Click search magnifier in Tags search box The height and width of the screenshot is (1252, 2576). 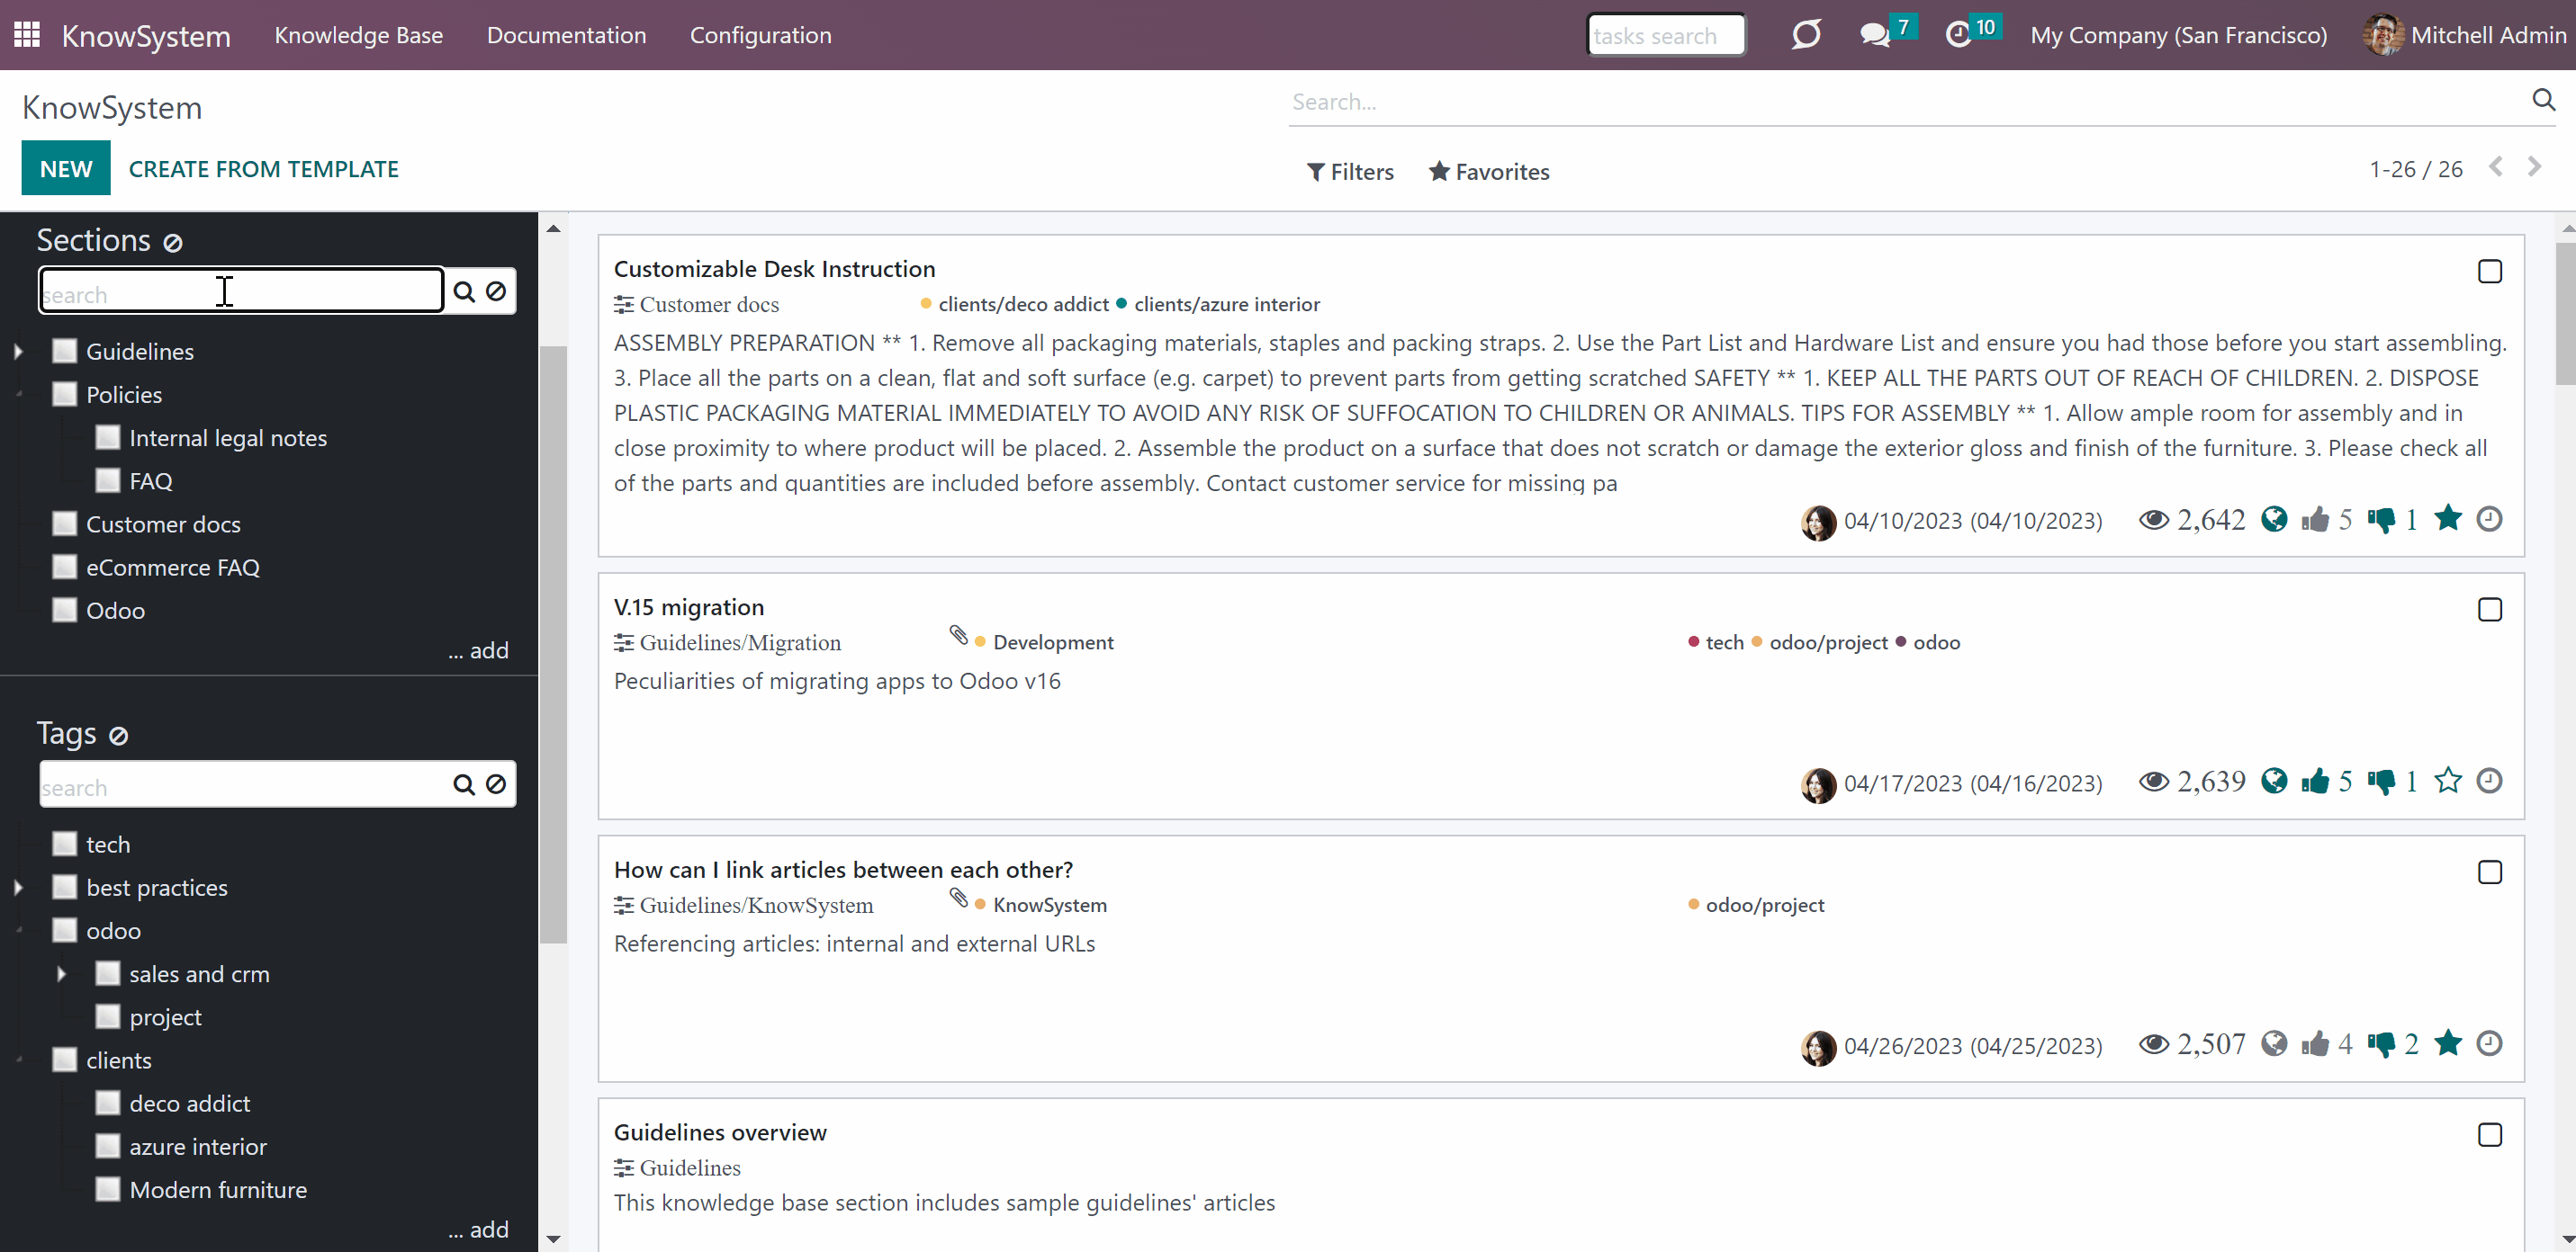tap(464, 785)
